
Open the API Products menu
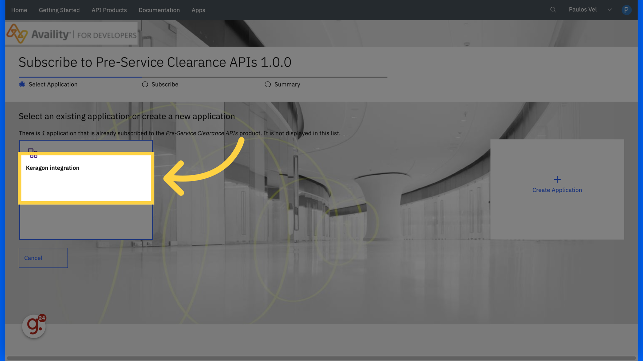[x=109, y=10]
